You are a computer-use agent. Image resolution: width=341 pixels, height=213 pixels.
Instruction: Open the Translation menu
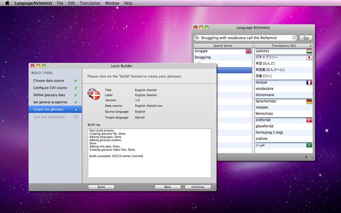(90, 3)
